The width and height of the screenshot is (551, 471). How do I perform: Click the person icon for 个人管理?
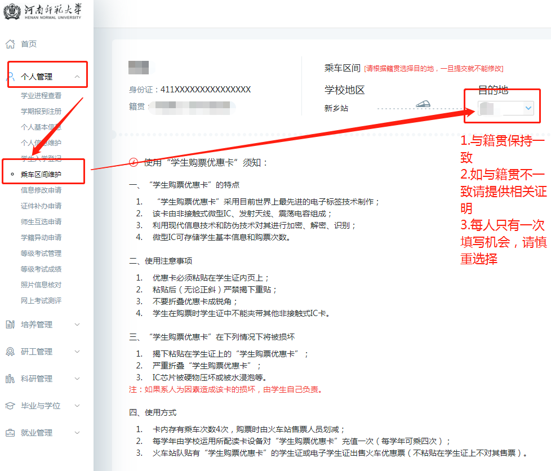(x=10, y=77)
